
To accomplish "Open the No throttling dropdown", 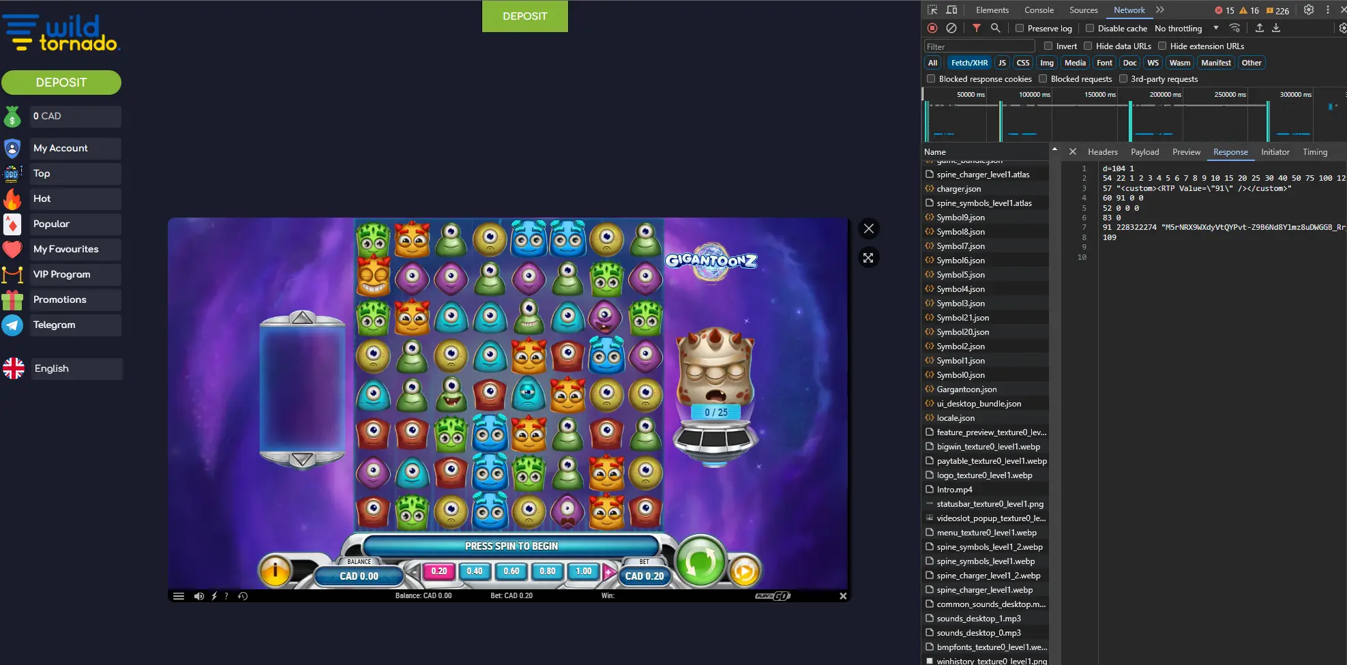I will (x=1187, y=28).
